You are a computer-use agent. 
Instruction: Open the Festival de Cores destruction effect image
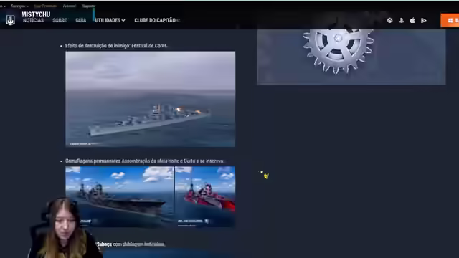tap(150, 99)
